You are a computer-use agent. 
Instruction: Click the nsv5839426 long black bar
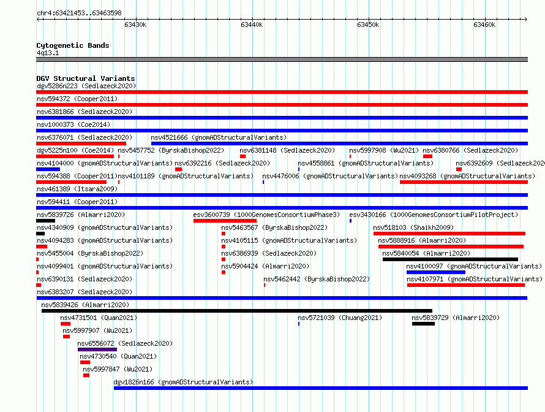237,311
